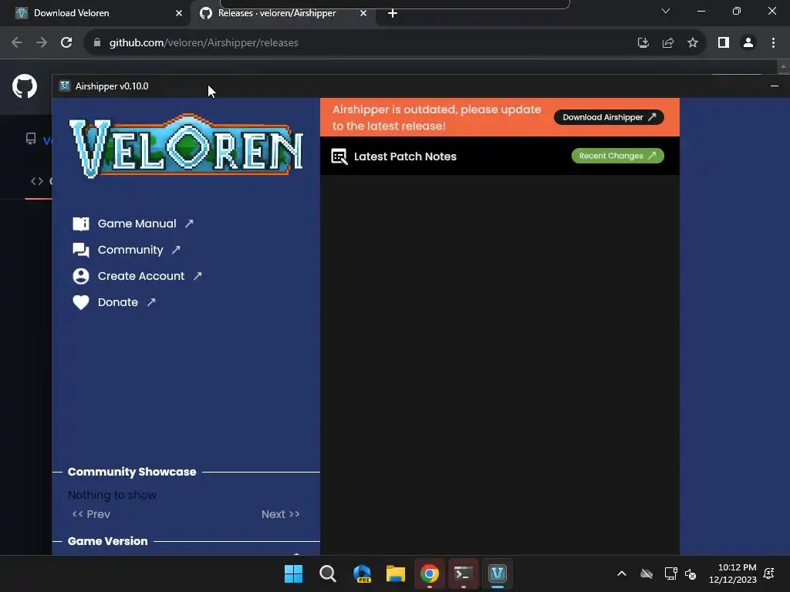790x592 pixels.
Task: Open the Create Account link
Action: (141, 276)
